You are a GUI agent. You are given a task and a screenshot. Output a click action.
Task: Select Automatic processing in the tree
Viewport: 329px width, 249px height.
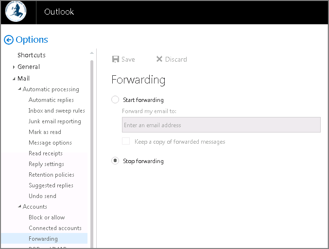[51, 89]
